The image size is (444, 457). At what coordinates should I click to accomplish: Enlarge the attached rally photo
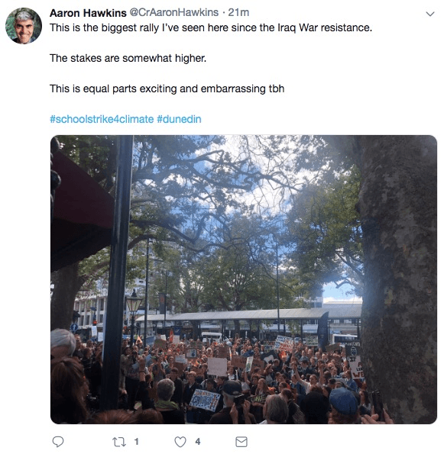click(244, 279)
